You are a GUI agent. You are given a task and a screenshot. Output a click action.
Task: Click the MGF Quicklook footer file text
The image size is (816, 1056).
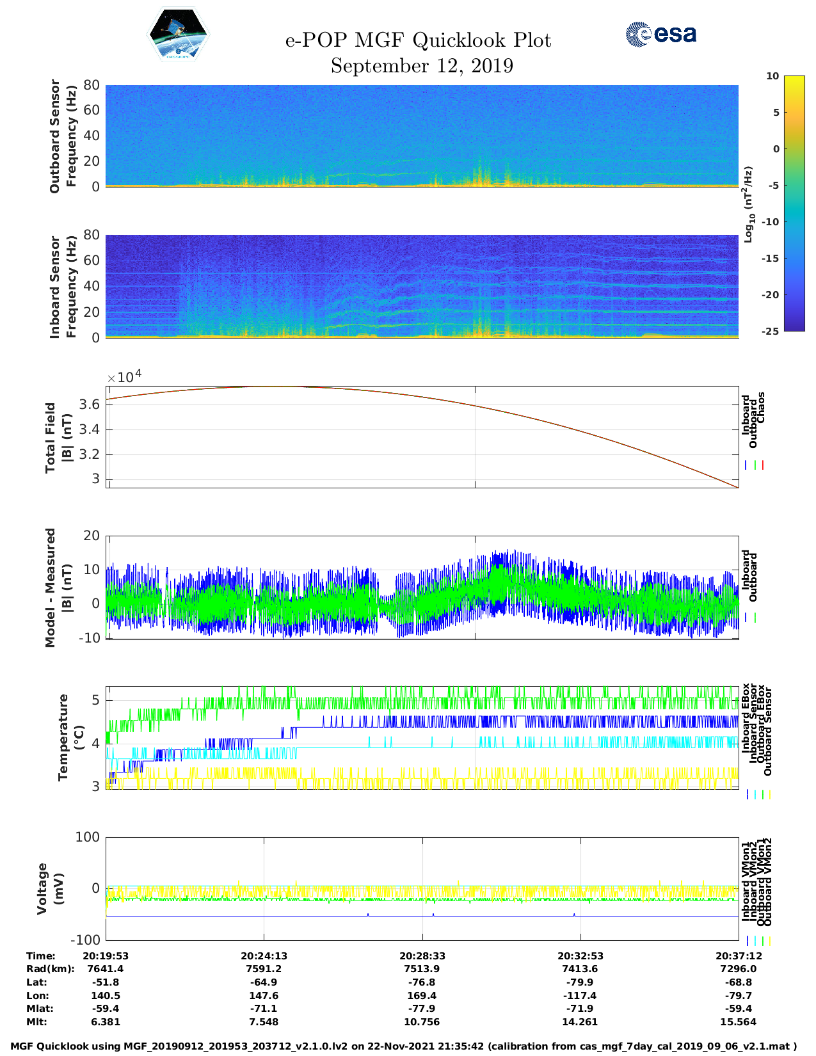tap(403, 1046)
